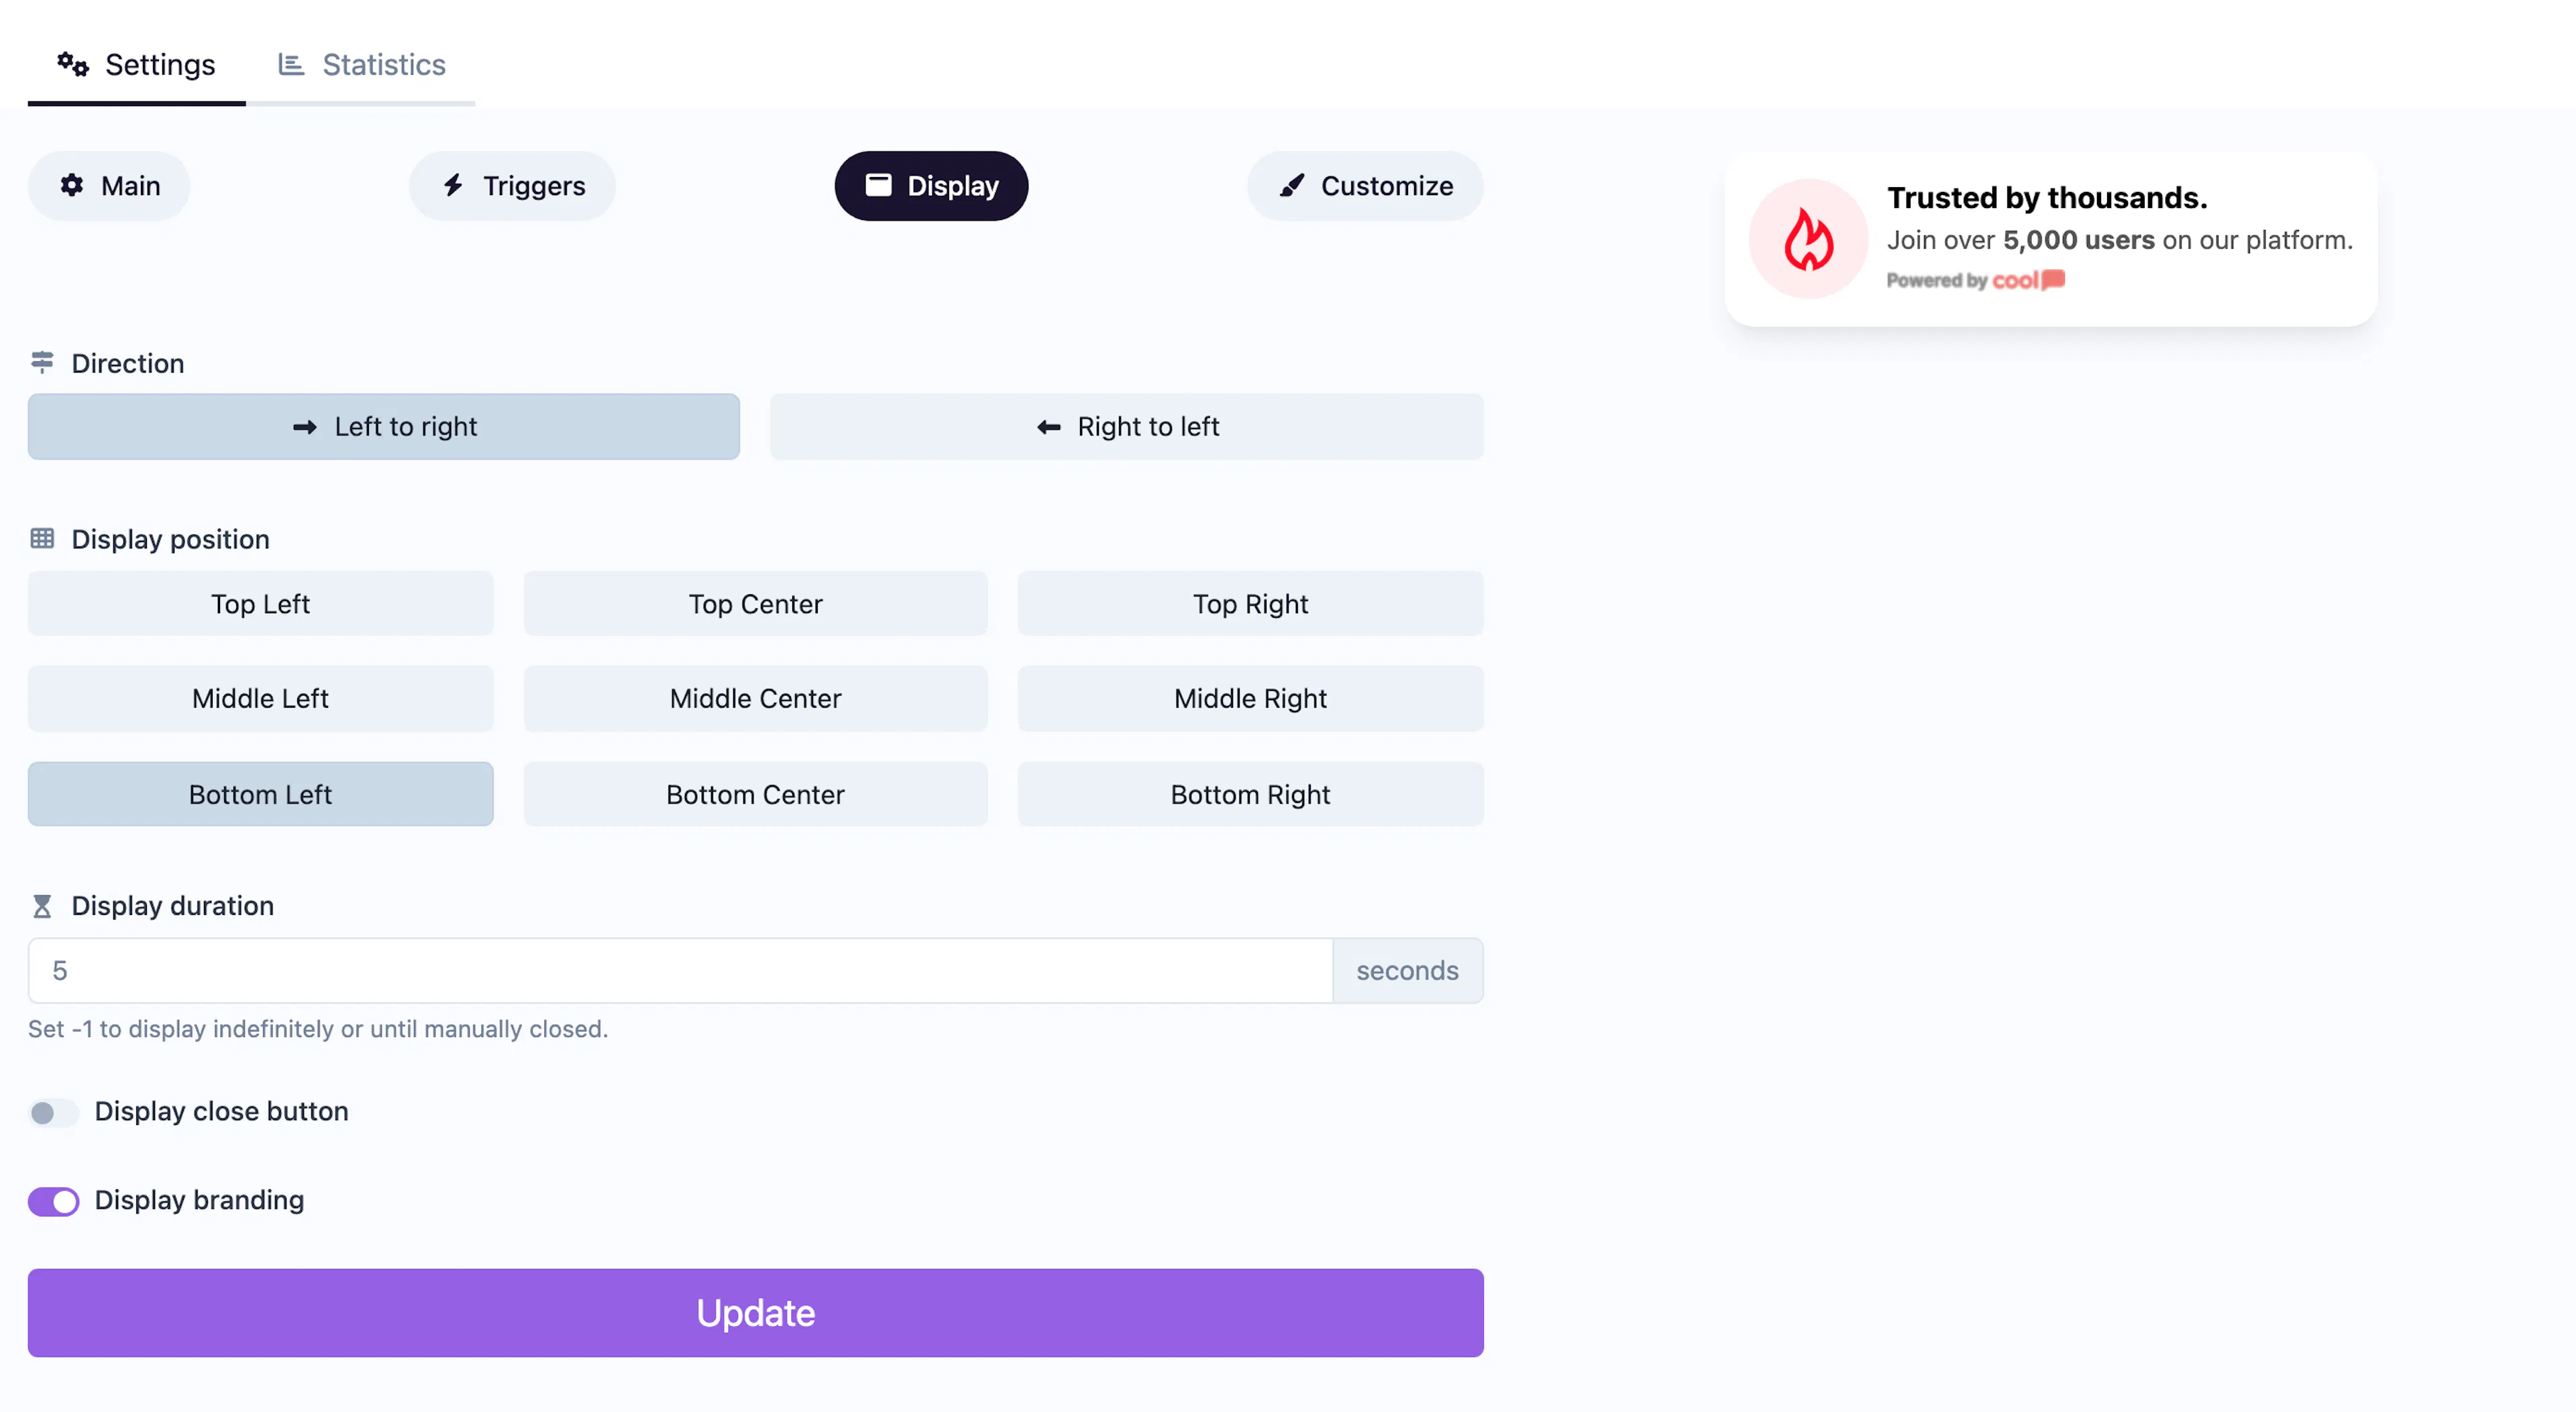Click the flame icon in the notification preview
Image resolution: width=2576 pixels, height=1412 pixels.
pyautogui.click(x=1808, y=239)
